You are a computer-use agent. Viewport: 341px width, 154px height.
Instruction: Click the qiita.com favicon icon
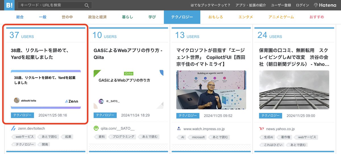point(96,129)
